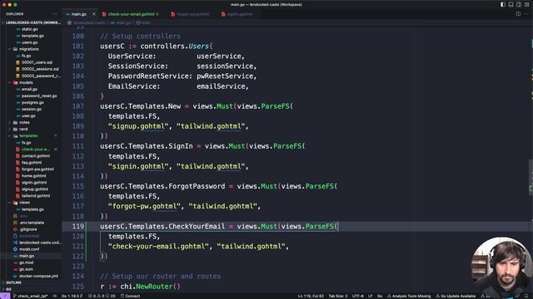Open 00003_password_r... migration file
533x299 pixels.
click(41, 76)
